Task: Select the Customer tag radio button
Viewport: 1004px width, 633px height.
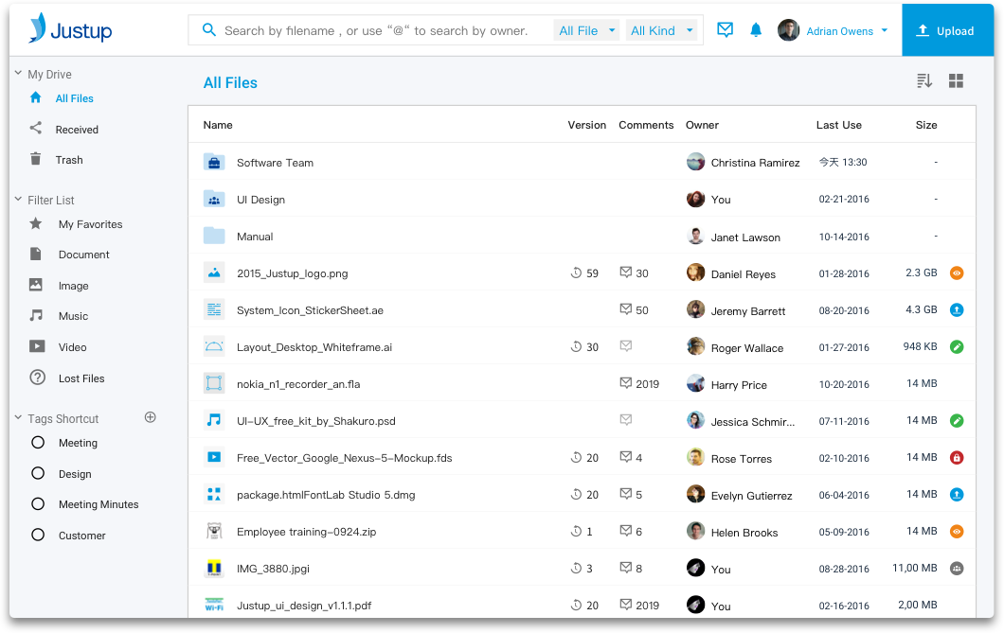Action: [x=38, y=535]
